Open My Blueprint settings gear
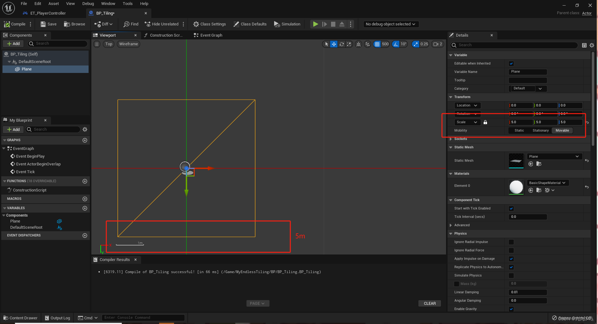598x324 pixels. tap(85, 129)
